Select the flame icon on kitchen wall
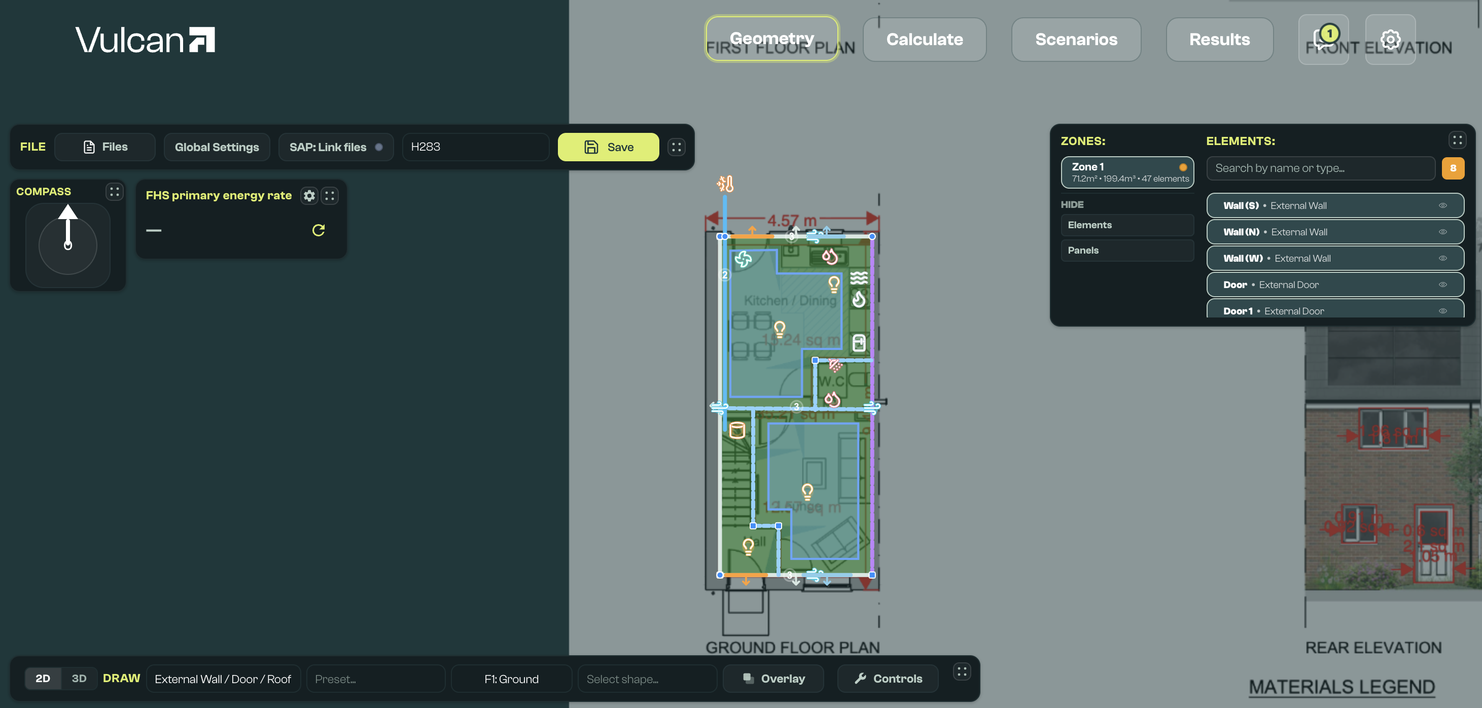This screenshot has width=1482, height=708. pyautogui.click(x=859, y=299)
